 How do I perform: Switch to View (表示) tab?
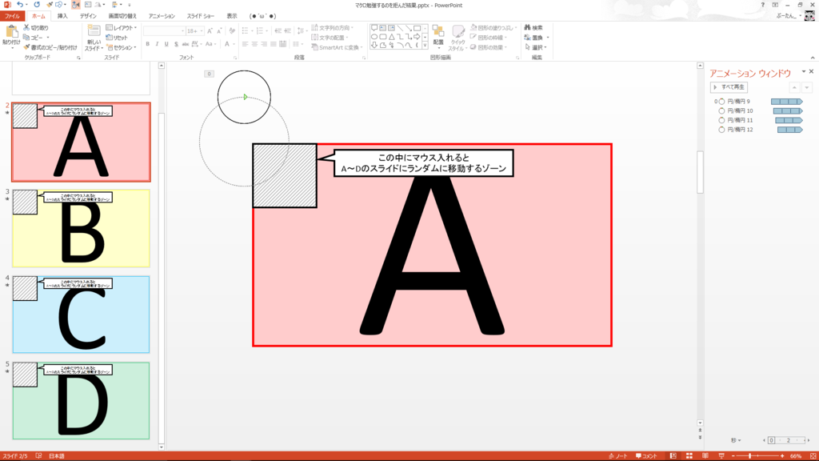click(x=231, y=16)
